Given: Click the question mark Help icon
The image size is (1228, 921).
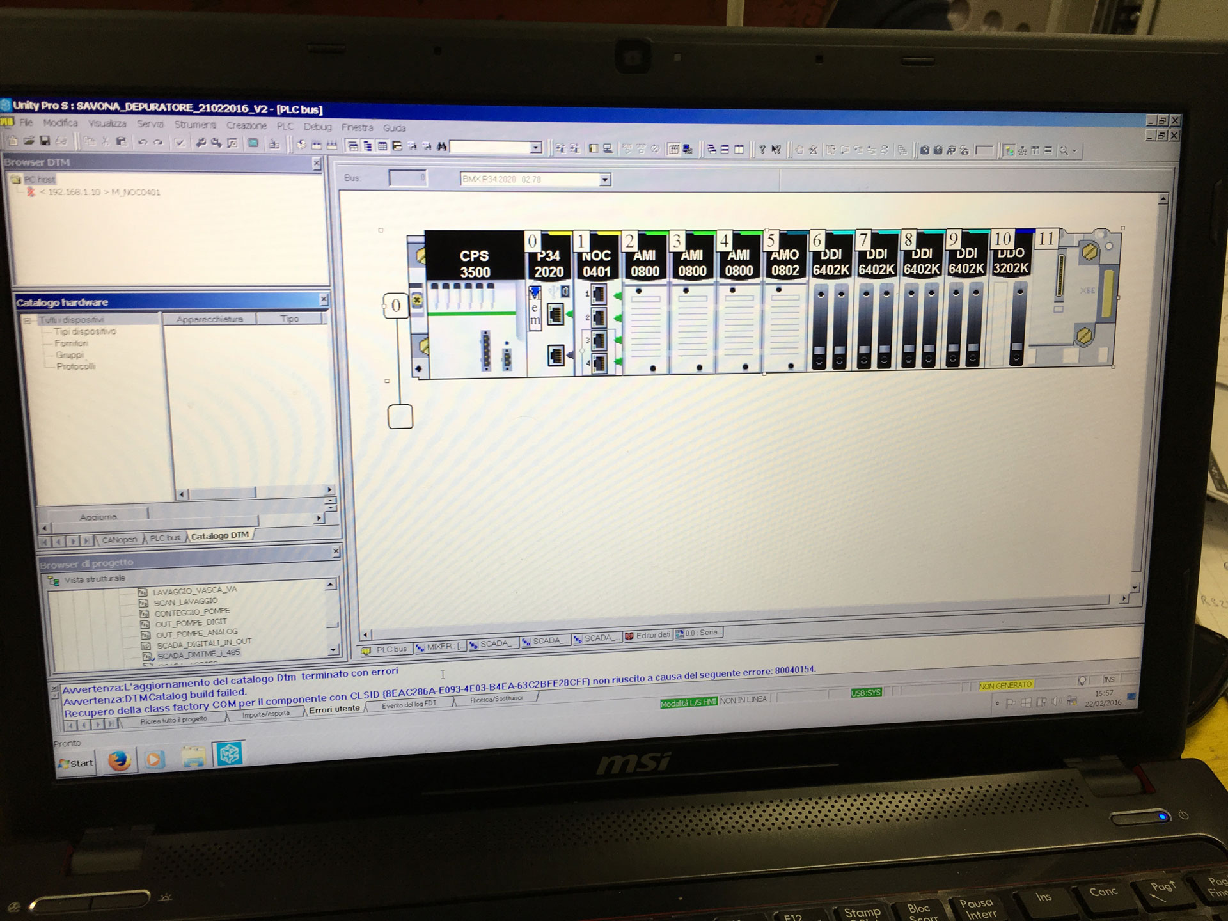Looking at the screenshot, I should coord(762,150).
